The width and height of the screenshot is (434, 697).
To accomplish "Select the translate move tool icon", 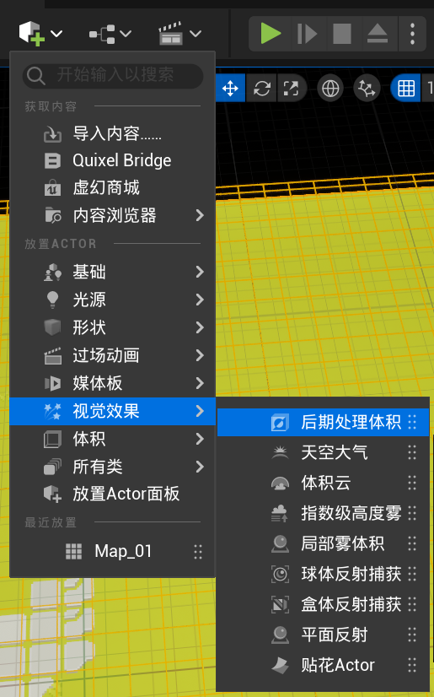I will pyautogui.click(x=230, y=88).
